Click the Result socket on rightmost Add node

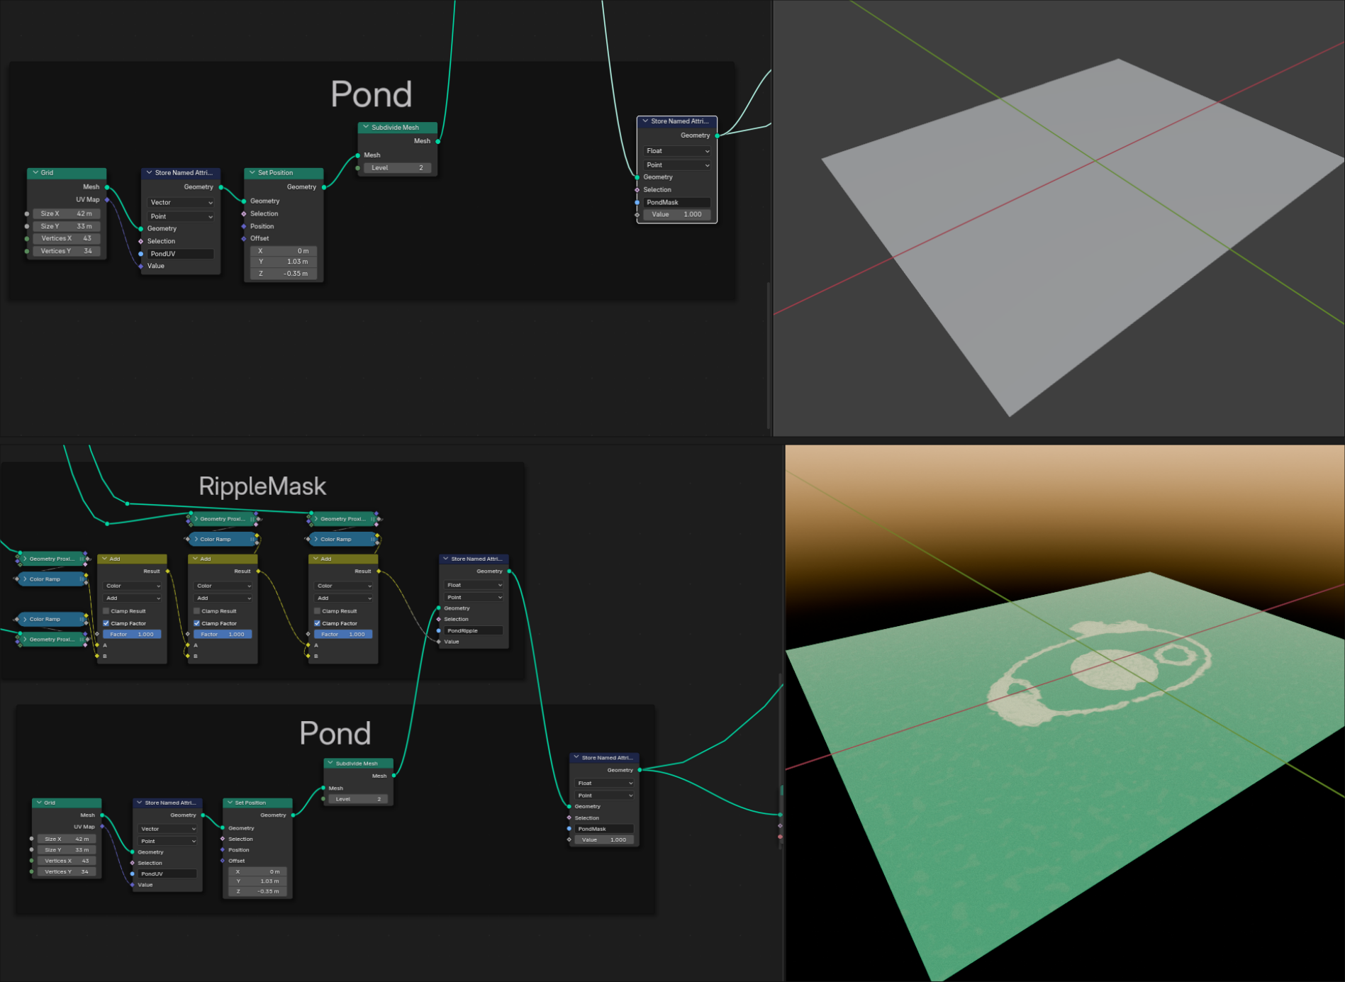(379, 571)
